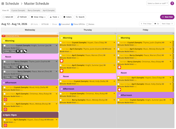176x129 pixels.
Task: Open notes icon on Barry Thyme Justin visit
Action: point(23,67)
